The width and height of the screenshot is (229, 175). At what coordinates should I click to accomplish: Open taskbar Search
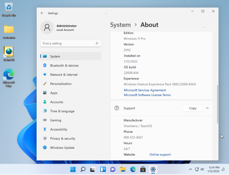[x=83, y=169]
